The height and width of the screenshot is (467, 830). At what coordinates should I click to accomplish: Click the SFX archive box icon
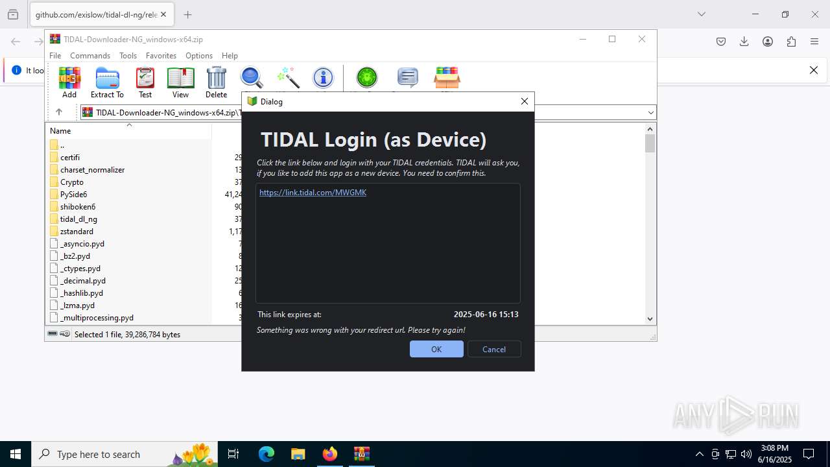447,77
